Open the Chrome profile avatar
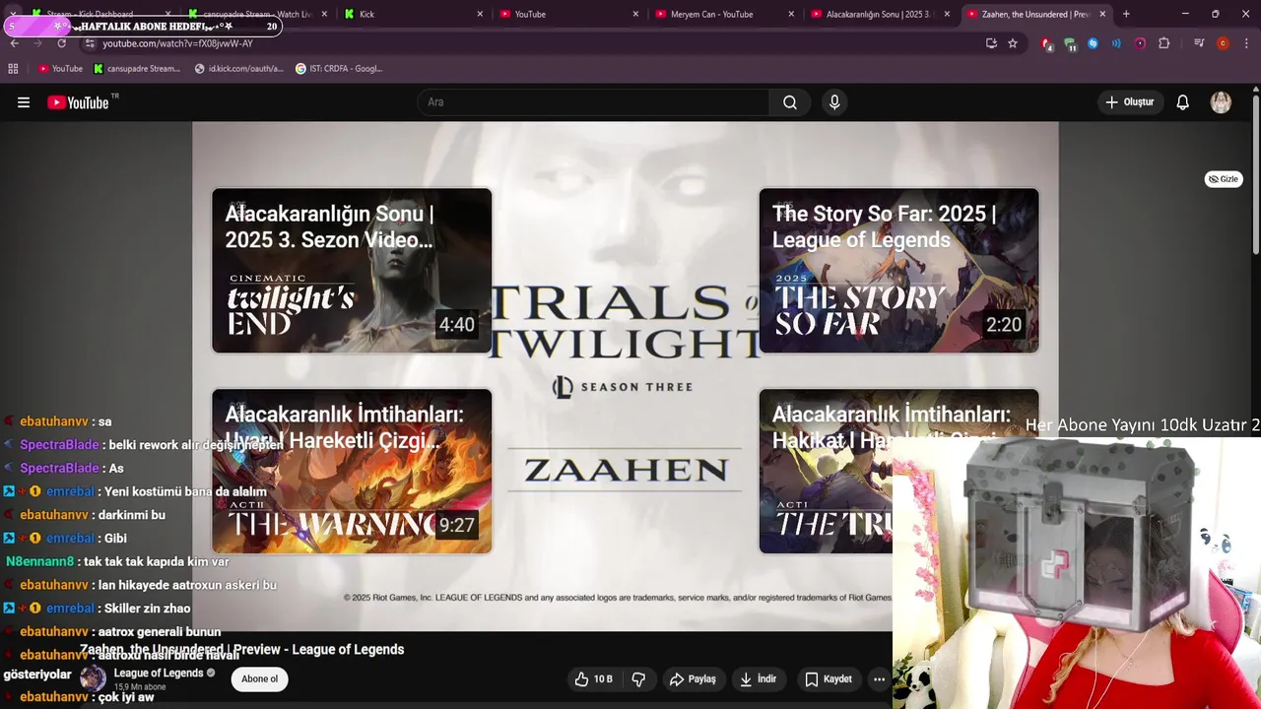The height and width of the screenshot is (709, 1261). [1223, 43]
